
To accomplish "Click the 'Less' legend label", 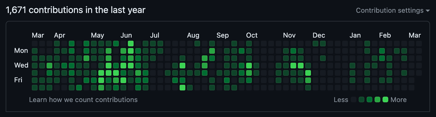I will (x=341, y=99).
